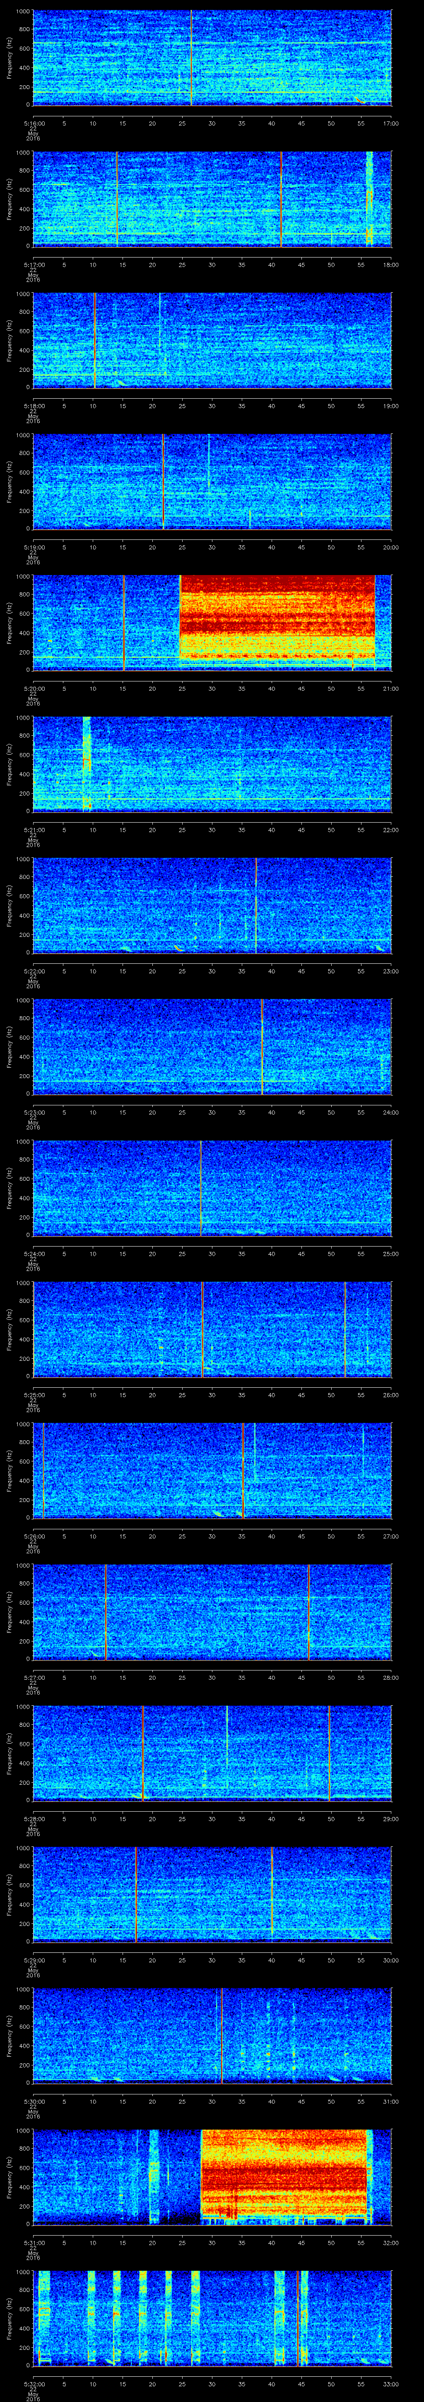Click the 5:17:00 start time label

tap(34, 265)
